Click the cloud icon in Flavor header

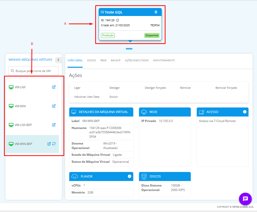[74, 176]
